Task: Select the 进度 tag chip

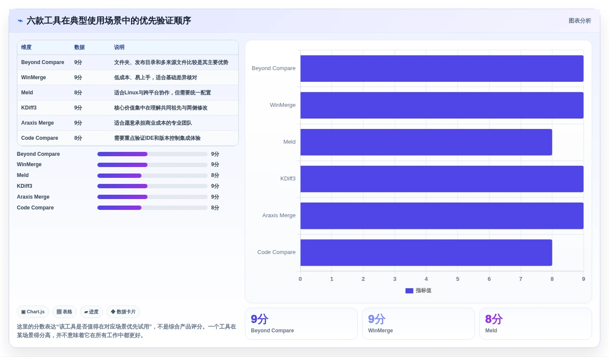Action: [91, 312]
